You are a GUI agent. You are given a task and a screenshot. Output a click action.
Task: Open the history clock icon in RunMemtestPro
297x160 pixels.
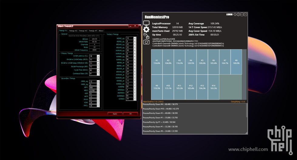235,14
